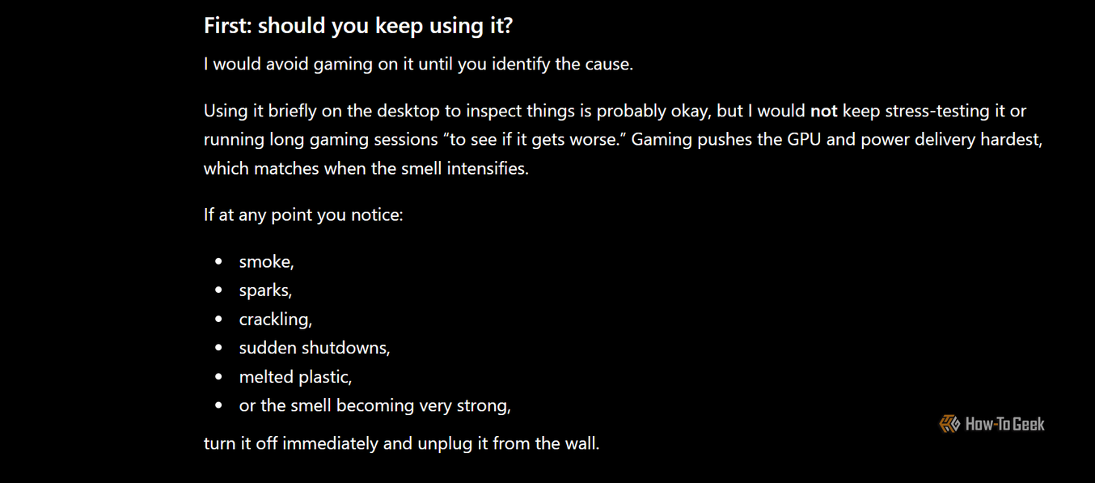
Task: Select the 'melted plastic,' list item
Action: 295,377
